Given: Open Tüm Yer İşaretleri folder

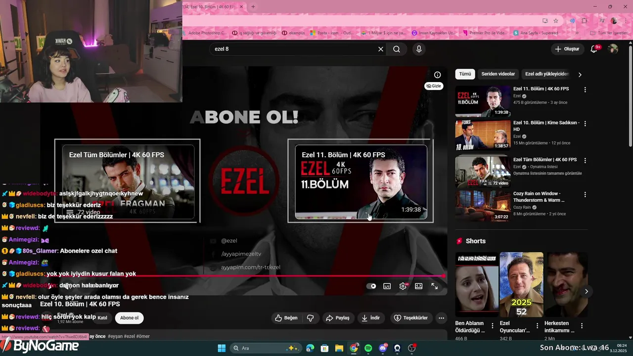Looking at the screenshot, I should pos(609,33).
